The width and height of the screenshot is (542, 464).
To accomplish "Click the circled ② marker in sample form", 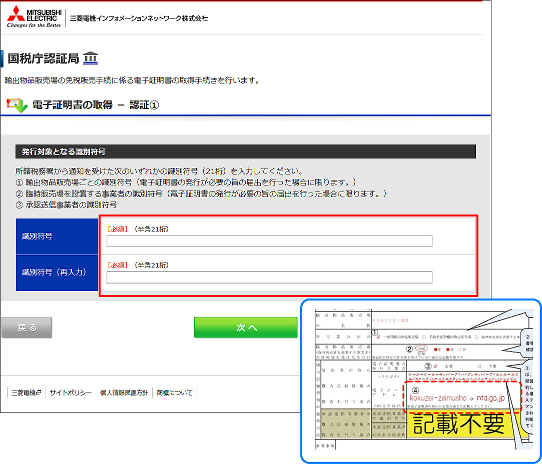I will coord(409,348).
